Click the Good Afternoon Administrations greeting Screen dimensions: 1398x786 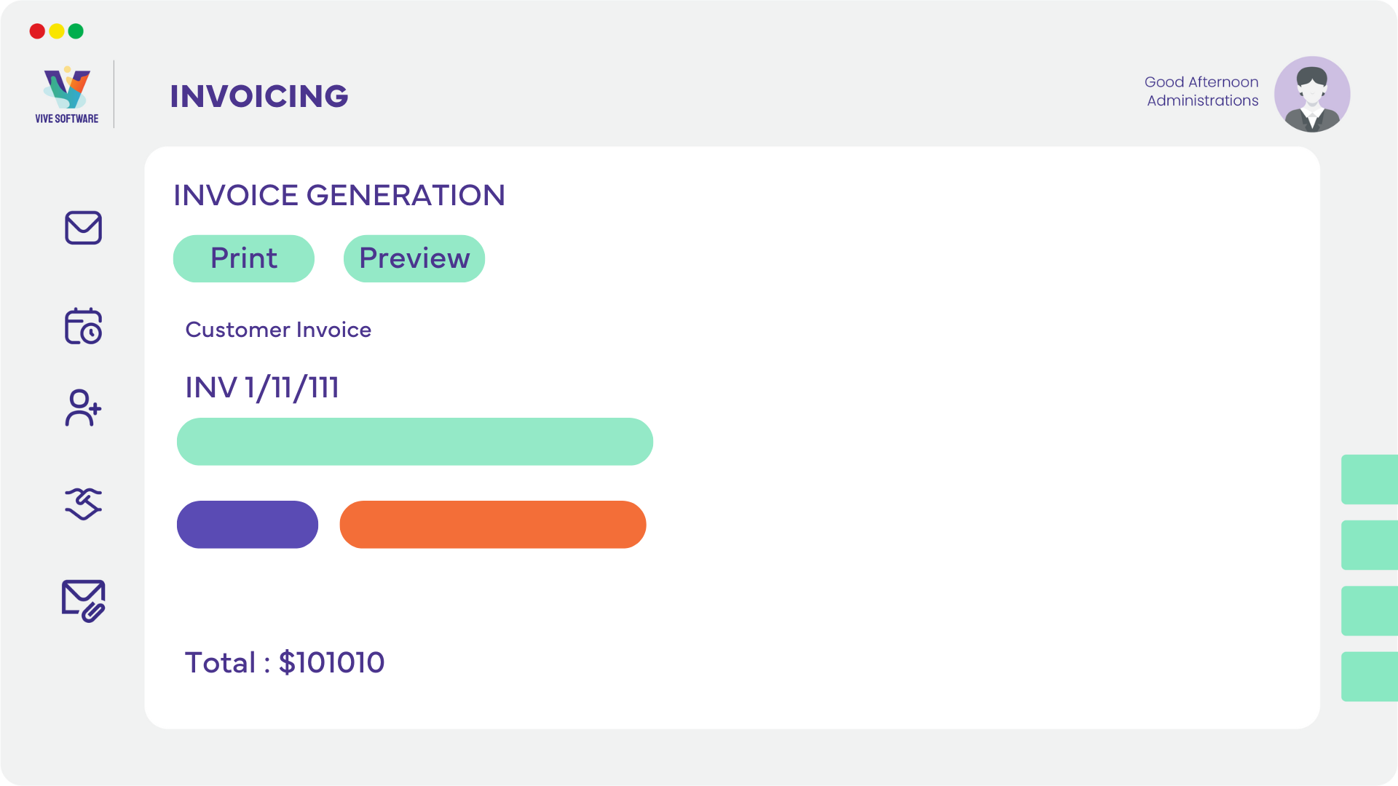coord(1201,91)
